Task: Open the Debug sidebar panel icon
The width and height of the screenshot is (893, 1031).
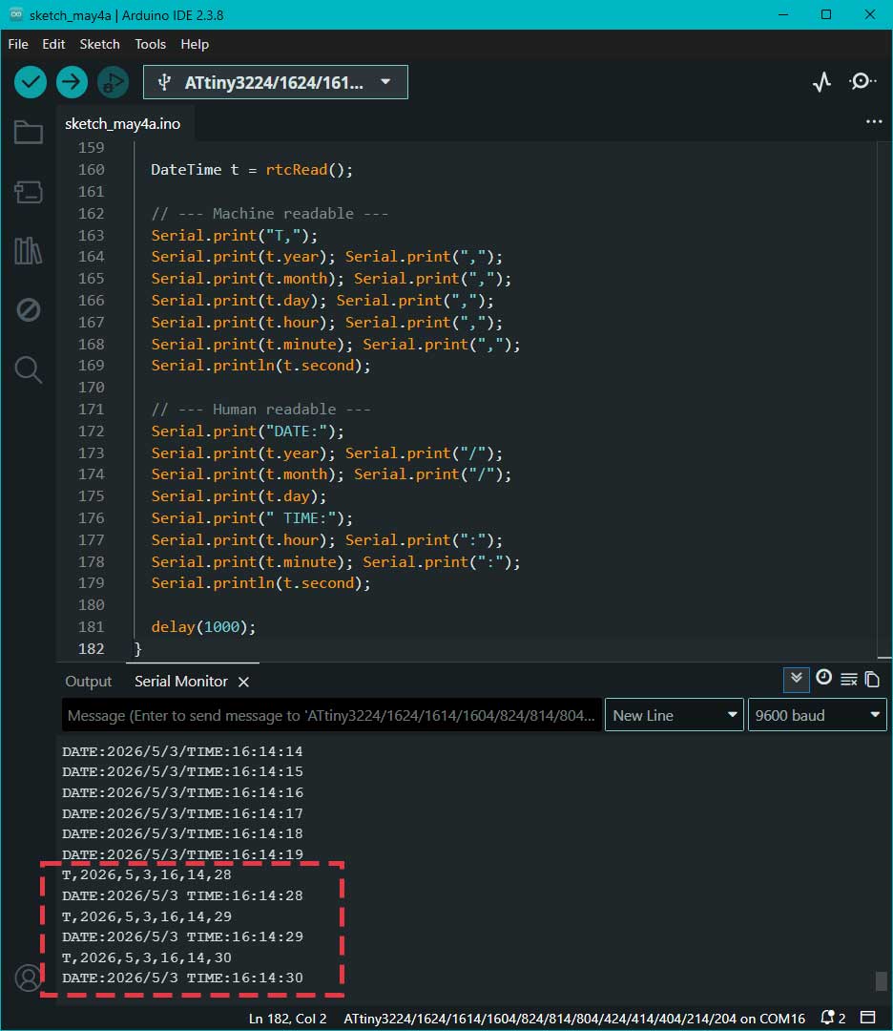Action: pyautogui.click(x=29, y=309)
